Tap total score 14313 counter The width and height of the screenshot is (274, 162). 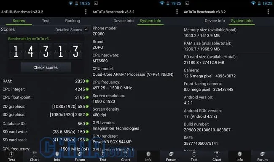point(46,51)
